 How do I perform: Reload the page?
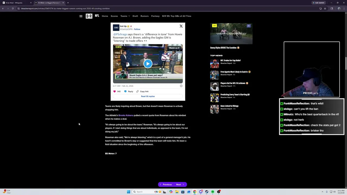(13, 8)
